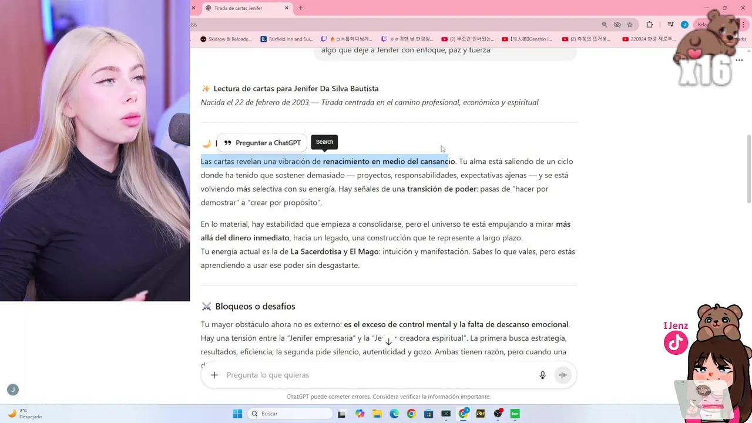This screenshot has width=752, height=423.
Task: Open the Fairfield Inn and Sui... bookmark
Action: pyautogui.click(x=287, y=39)
